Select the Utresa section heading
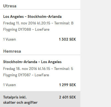 (10, 6)
